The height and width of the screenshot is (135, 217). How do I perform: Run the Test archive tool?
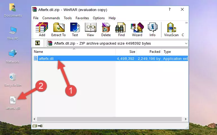pos(75,29)
